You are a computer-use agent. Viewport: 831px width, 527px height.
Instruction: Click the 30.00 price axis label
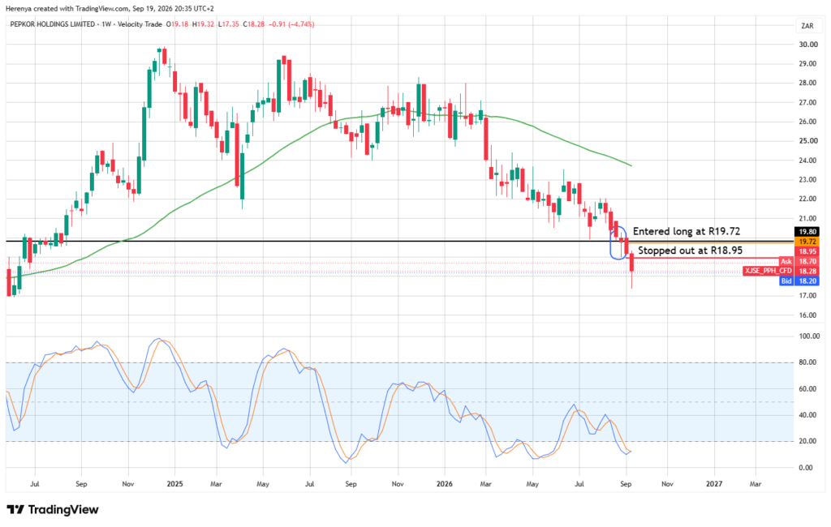pyautogui.click(x=807, y=45)
